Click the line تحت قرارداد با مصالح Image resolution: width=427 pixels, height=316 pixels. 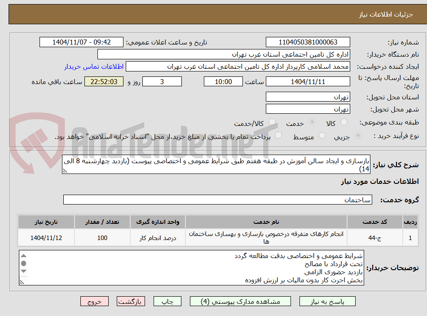point(334,264)
